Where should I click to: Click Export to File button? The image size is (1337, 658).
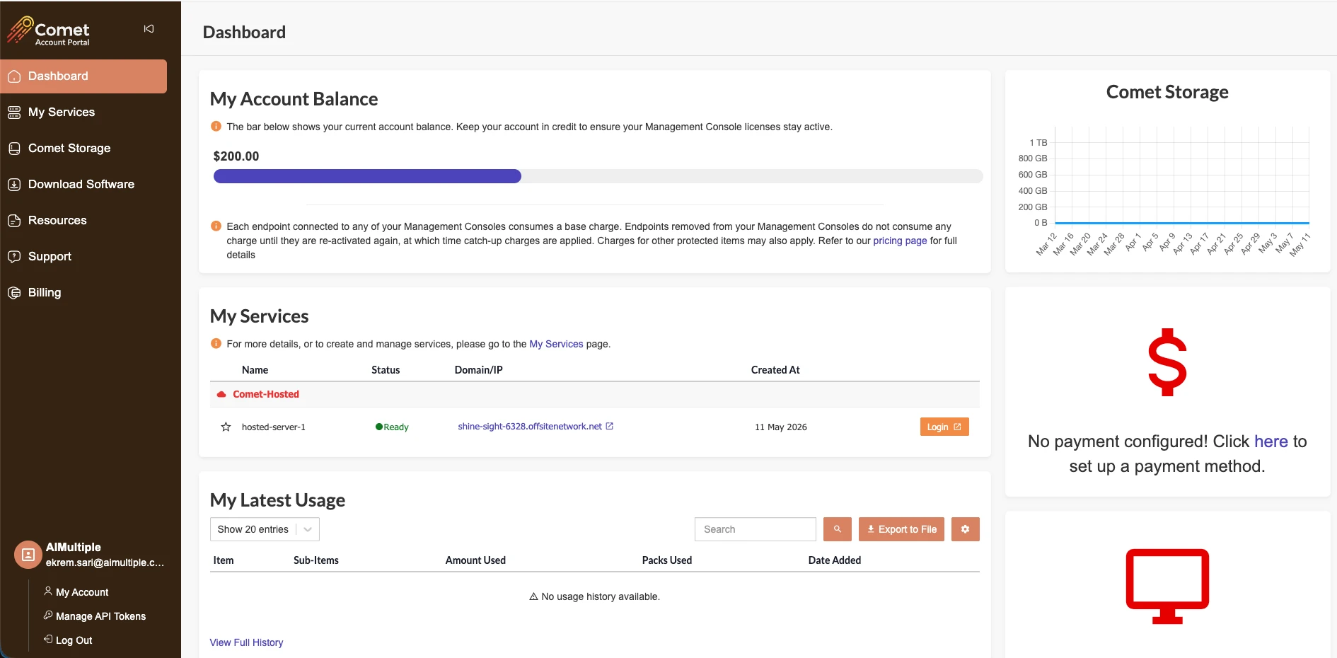point(901,529)
